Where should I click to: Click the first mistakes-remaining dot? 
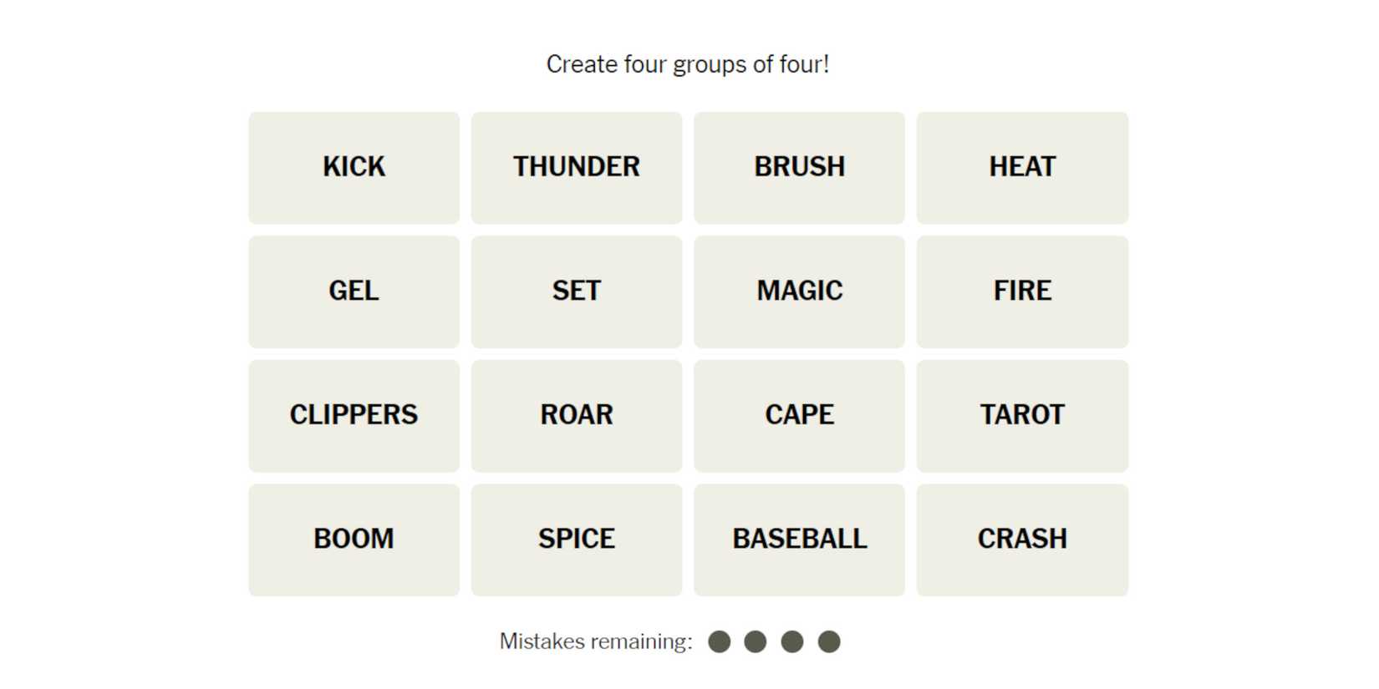[719, 641]
